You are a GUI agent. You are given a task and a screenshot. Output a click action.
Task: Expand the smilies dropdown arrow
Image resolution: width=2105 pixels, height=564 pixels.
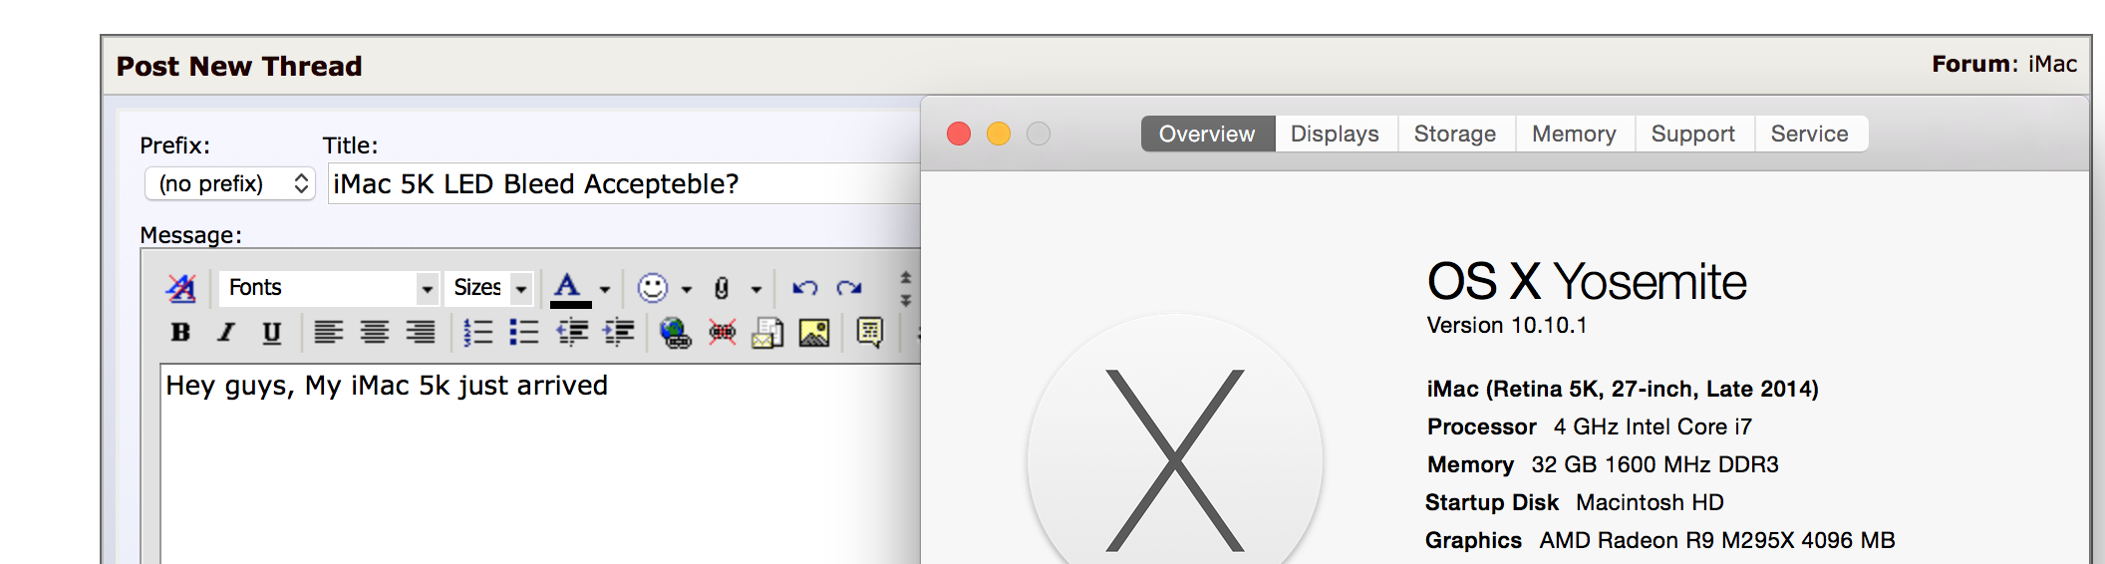coord(687,290)
